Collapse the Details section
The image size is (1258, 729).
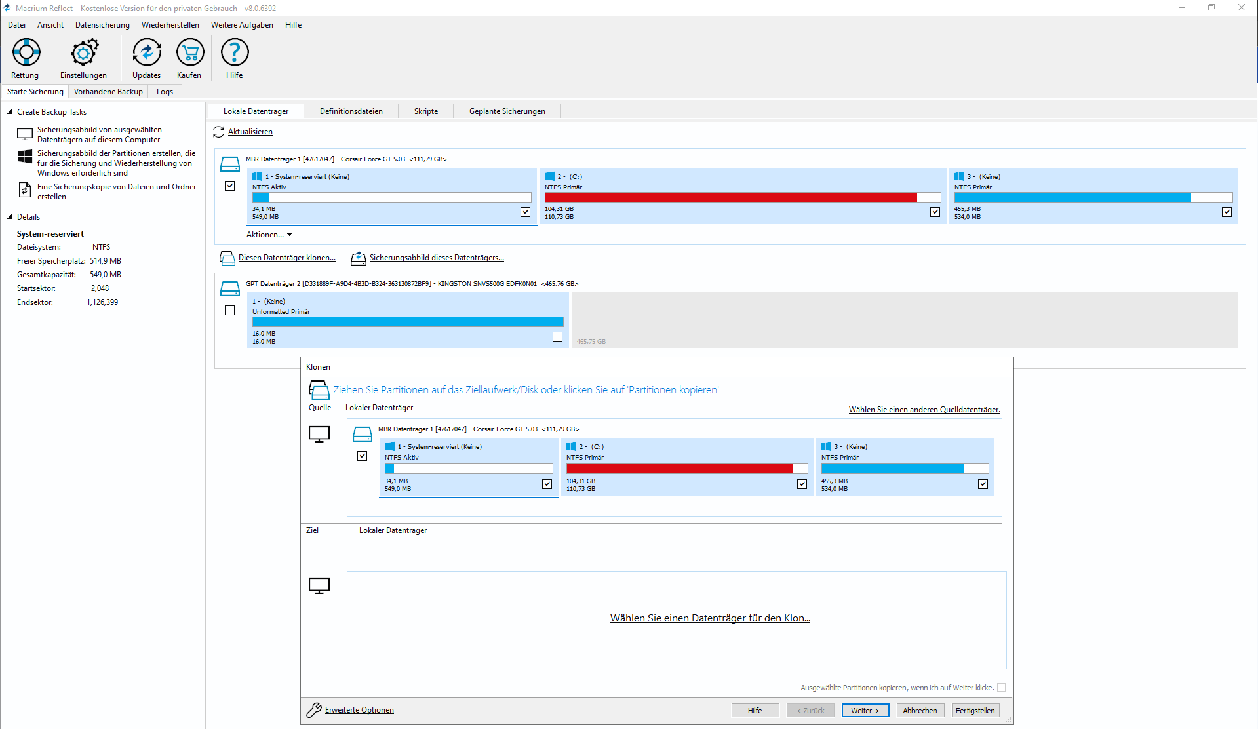10,217
